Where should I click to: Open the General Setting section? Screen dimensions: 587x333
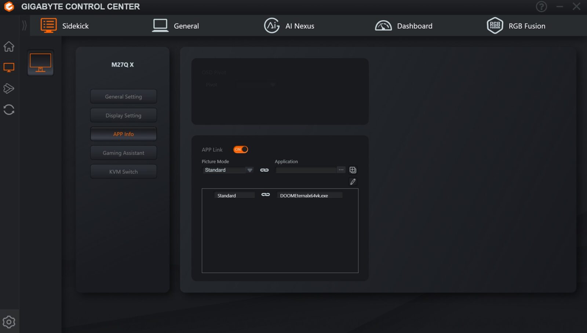tap(123, 97)
